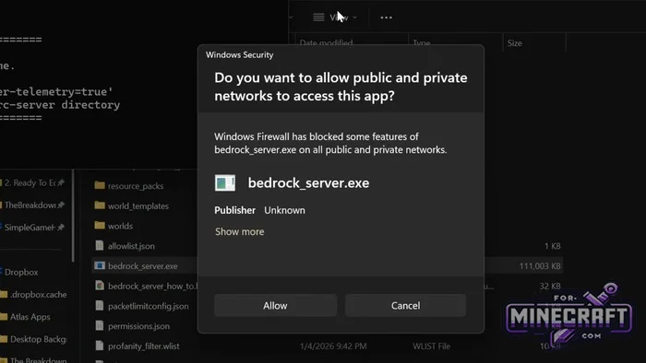The image size is (646, 363).
Task: Click the 111,003 KB size value
Action: [x=540, y=266]
